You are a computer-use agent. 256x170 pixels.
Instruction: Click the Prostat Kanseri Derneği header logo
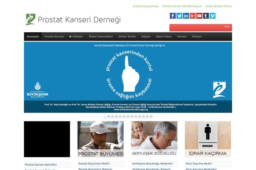click(73, 20)
